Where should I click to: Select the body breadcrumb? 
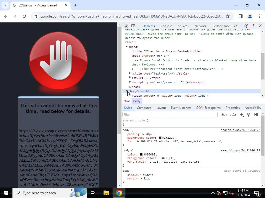click(x=137, y=101)
